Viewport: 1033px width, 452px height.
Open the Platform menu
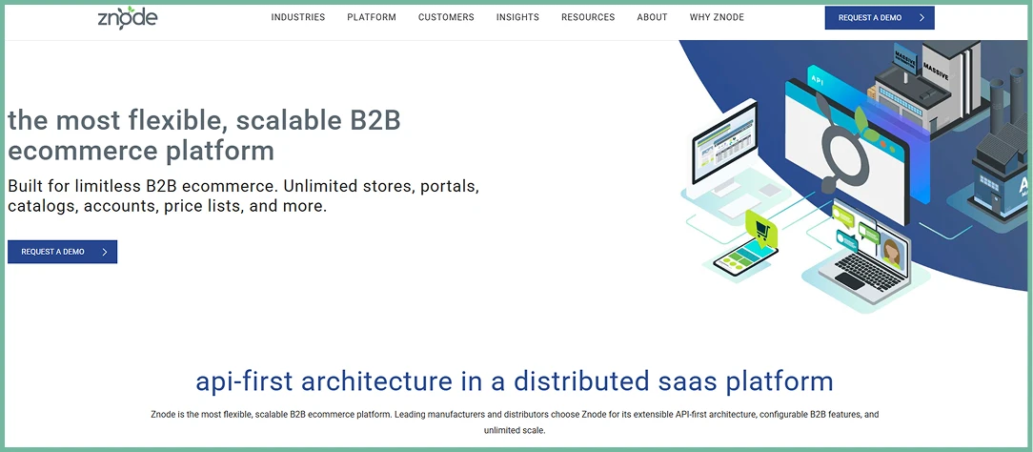tap(372, 17)
